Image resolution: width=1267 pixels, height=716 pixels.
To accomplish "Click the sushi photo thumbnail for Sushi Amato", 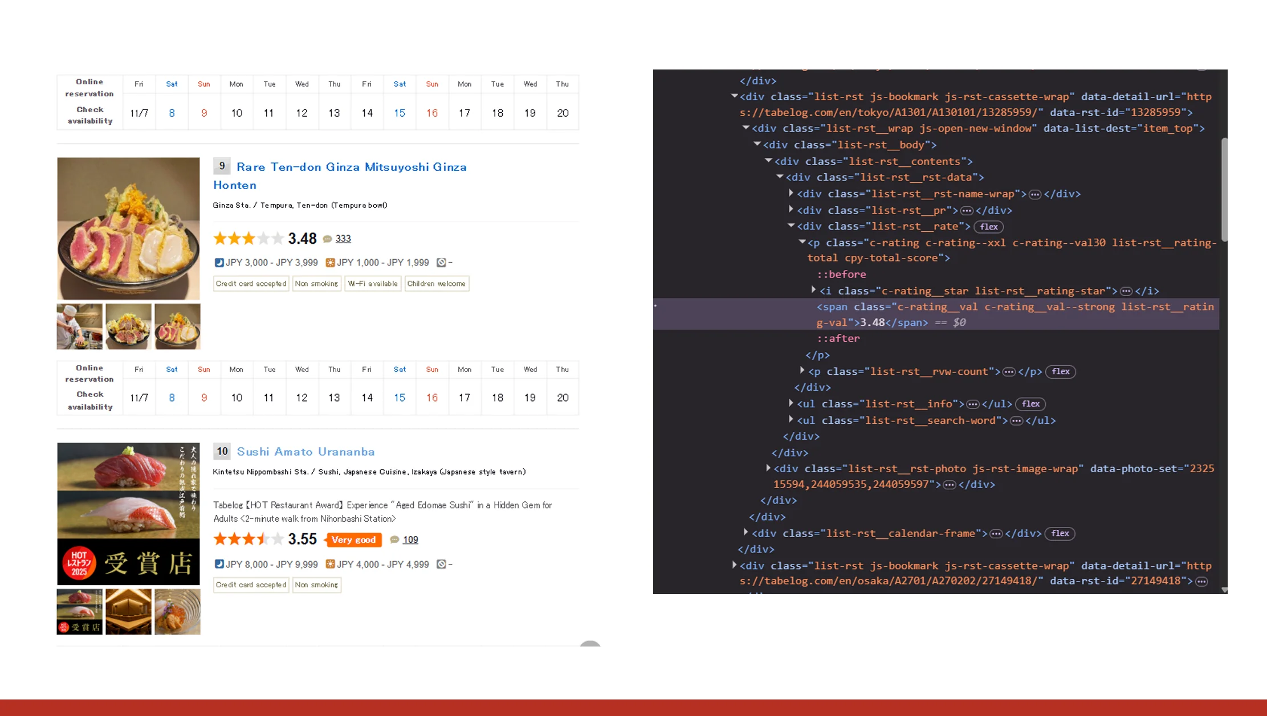I will (128, 514).
